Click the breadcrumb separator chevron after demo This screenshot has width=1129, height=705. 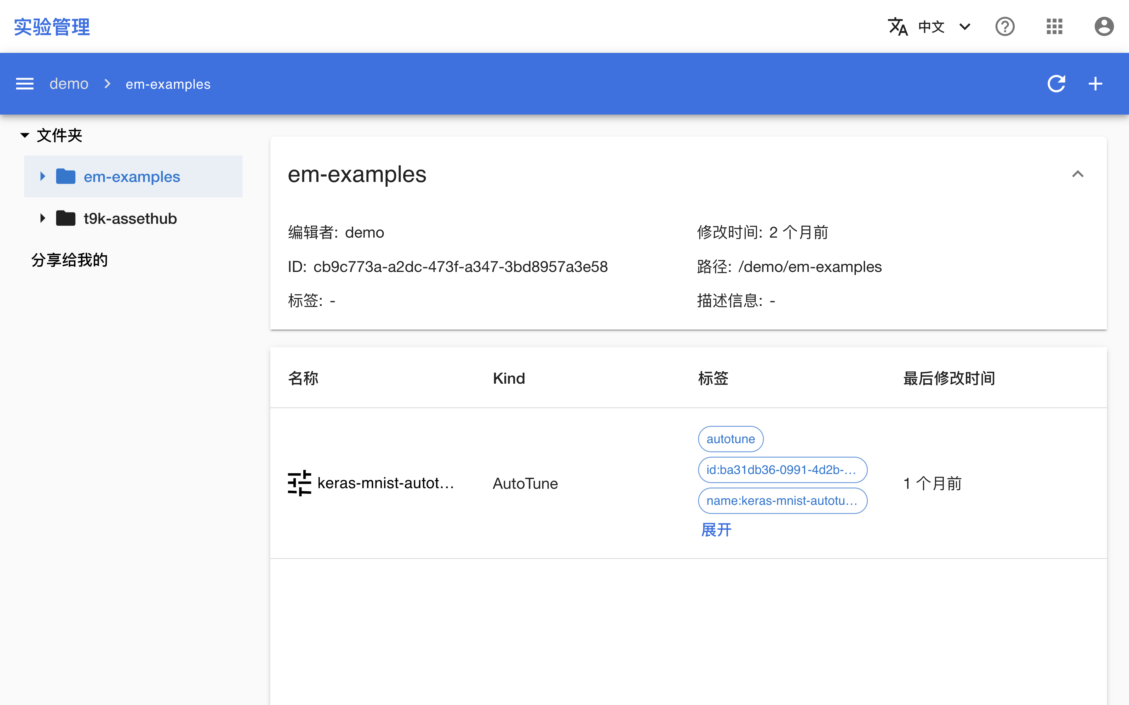(107, 84)
